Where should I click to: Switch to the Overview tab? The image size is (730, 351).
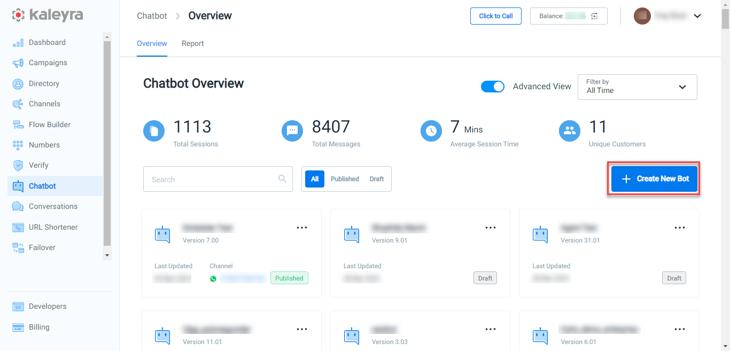coord(152,44)
